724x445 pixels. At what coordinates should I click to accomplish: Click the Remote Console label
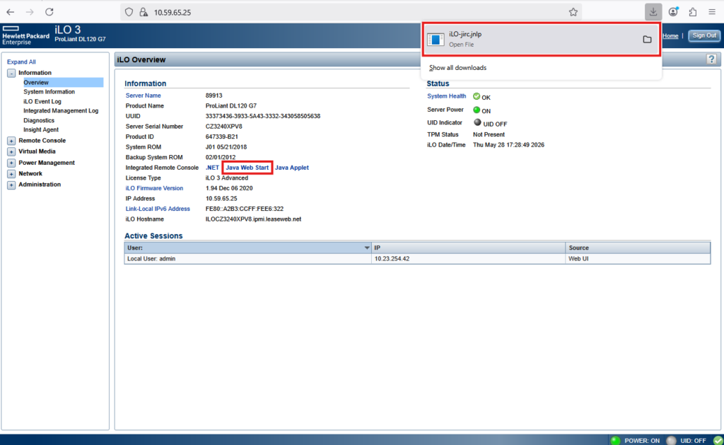(42, 140)
